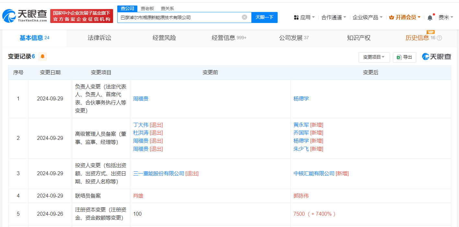Switch to the 法律诉讼 tab
Image resolution: width=459 pixels, height=227 pixels.
[x=99, y=38]
